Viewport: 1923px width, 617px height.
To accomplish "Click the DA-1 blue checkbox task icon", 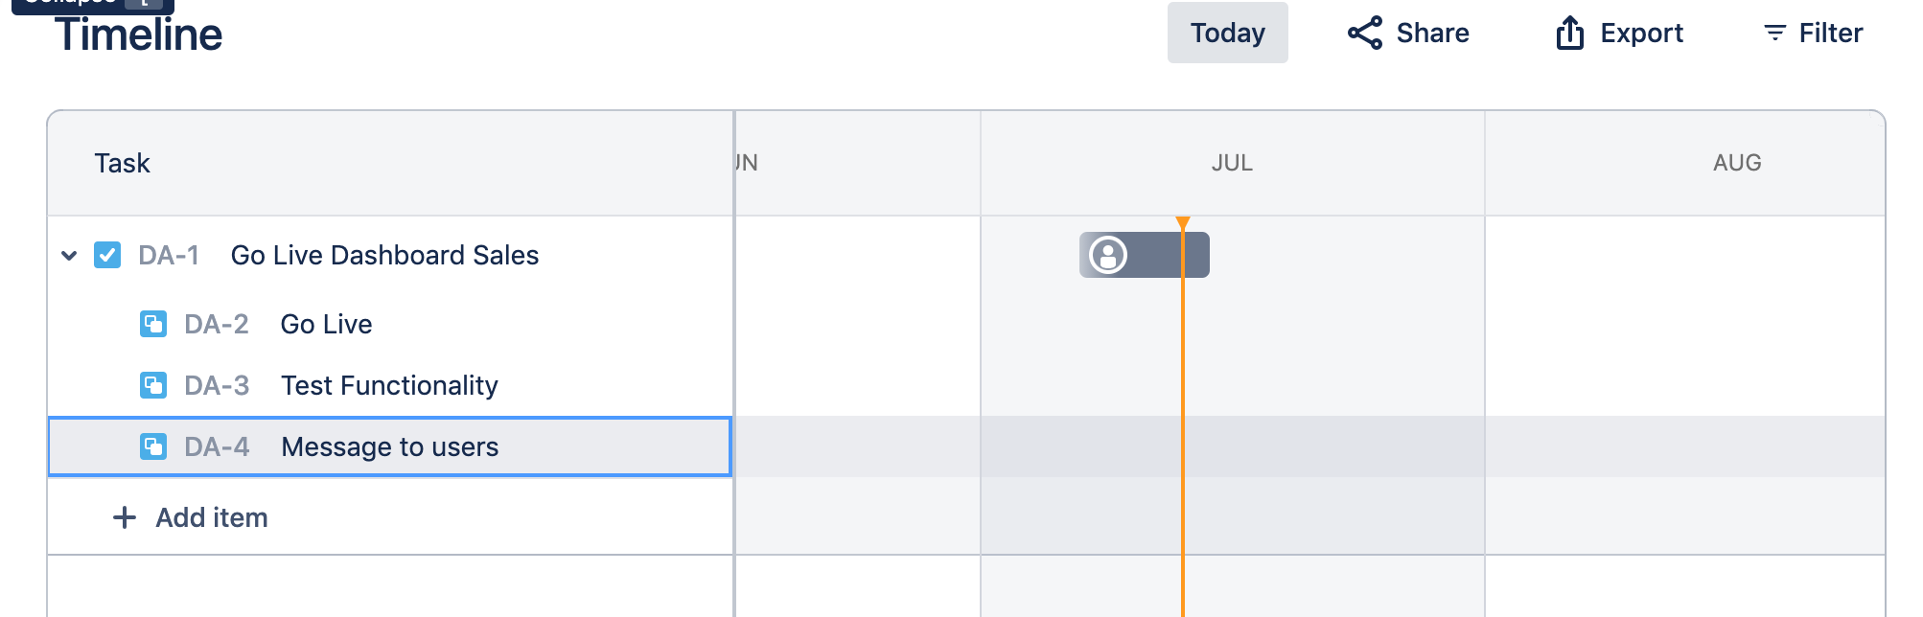I will [x=107, y=255].
